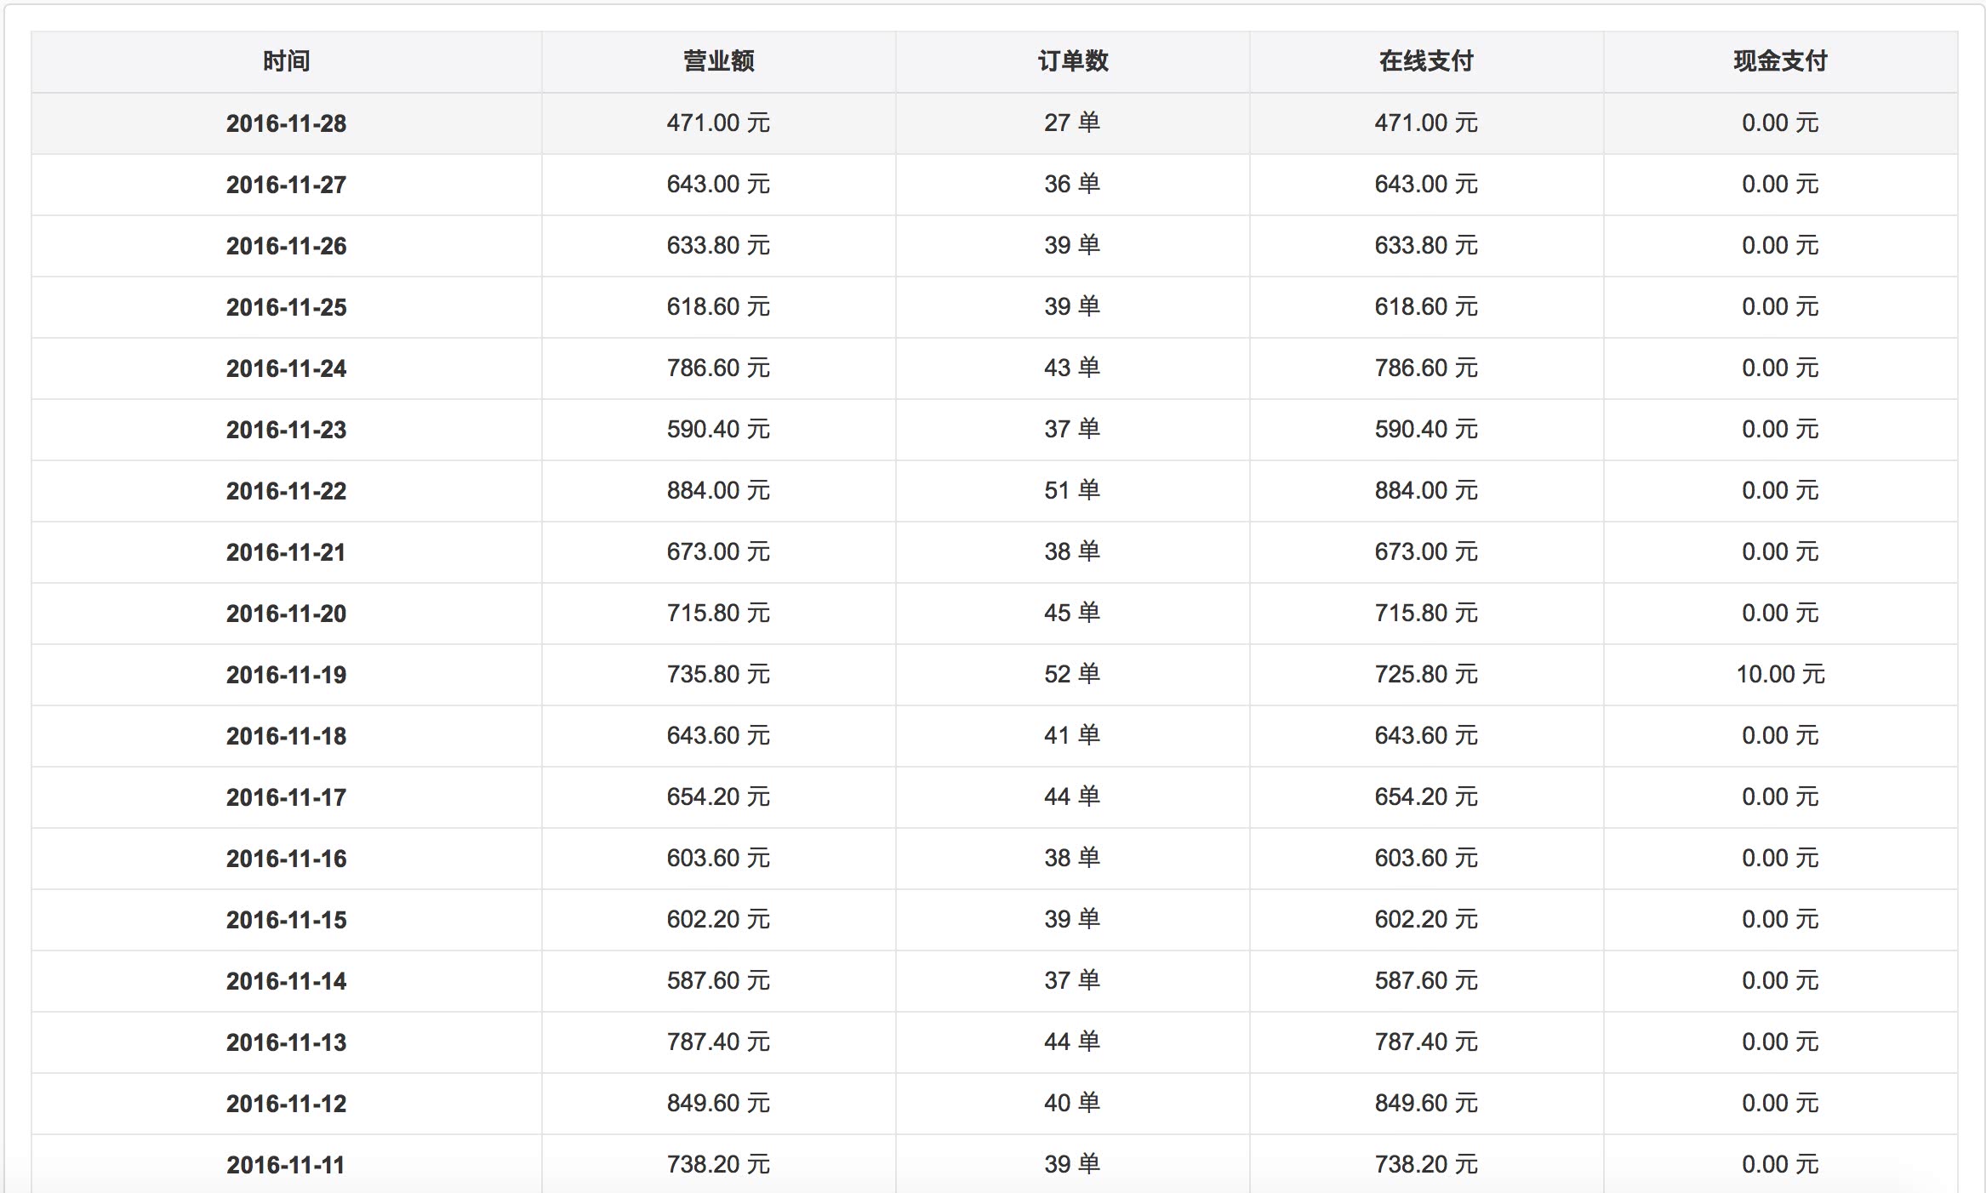Click the 725.80 元 online payment cell

pos(1426,675)
